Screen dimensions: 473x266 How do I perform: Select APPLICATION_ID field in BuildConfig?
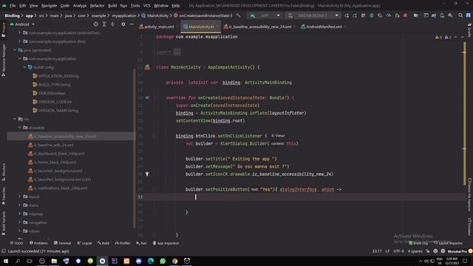click(x=56, y=76)
